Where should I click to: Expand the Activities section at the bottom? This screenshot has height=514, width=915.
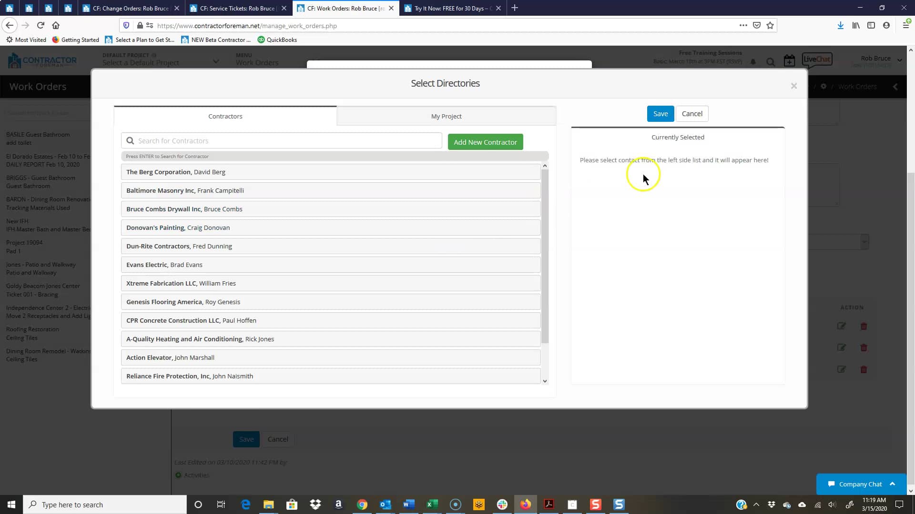point(192,474)
